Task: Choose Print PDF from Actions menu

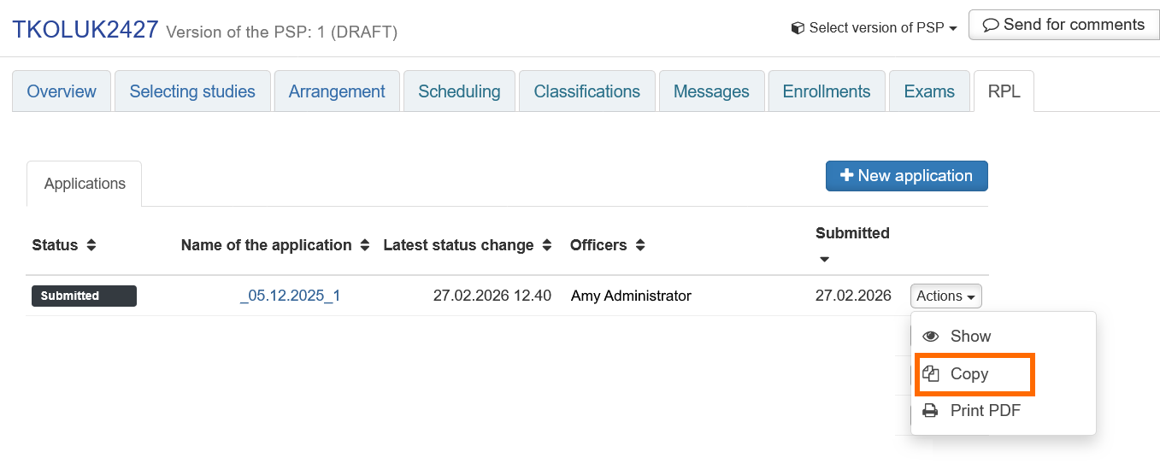Action: pyautogui.click(x=985, y=411)
